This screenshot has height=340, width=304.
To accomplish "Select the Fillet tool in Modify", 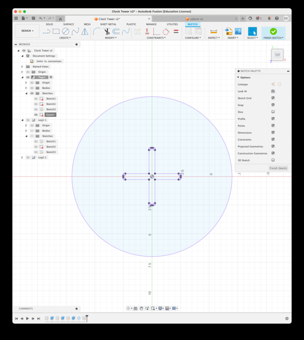I will pos(97,31).
